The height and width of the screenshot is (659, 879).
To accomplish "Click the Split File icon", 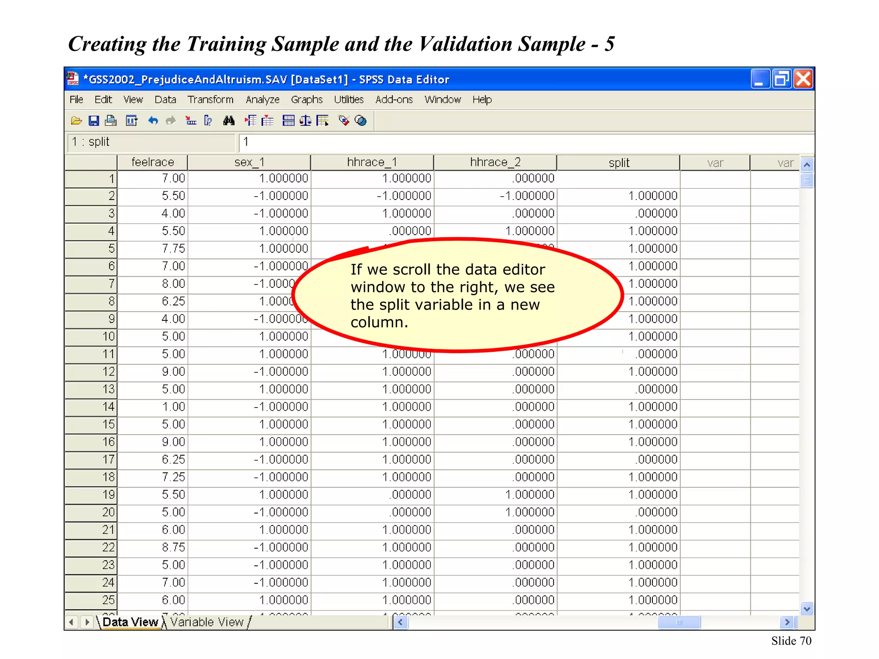I will point(288,121).
